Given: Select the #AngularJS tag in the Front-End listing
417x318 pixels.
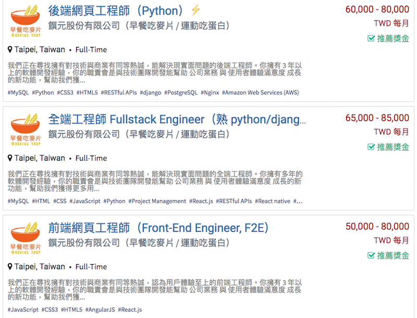Looking at the screenshot, I should pos(100,310).
